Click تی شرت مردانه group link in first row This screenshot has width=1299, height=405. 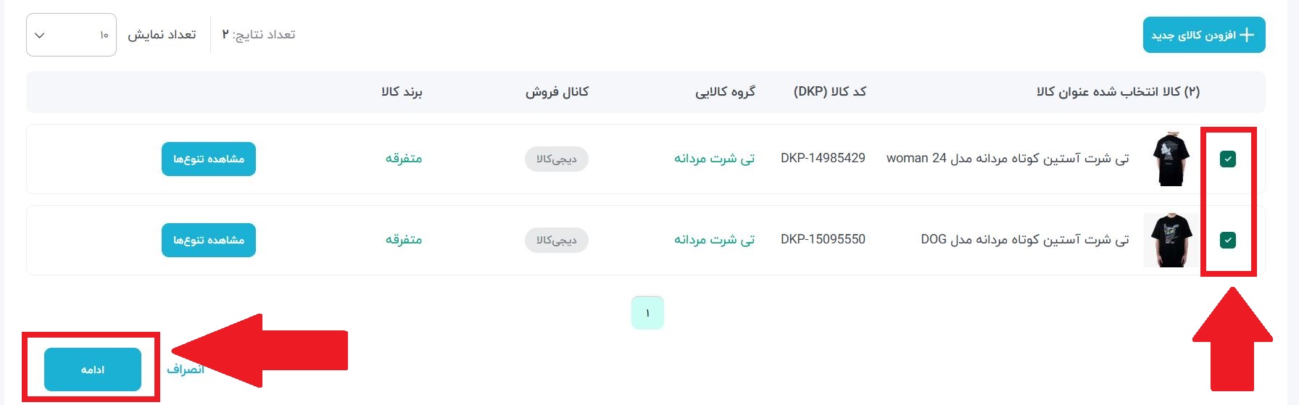click(x=715, y=158)
